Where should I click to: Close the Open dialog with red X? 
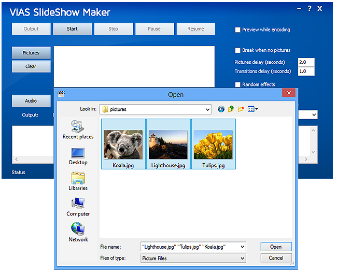coord(289,93)
